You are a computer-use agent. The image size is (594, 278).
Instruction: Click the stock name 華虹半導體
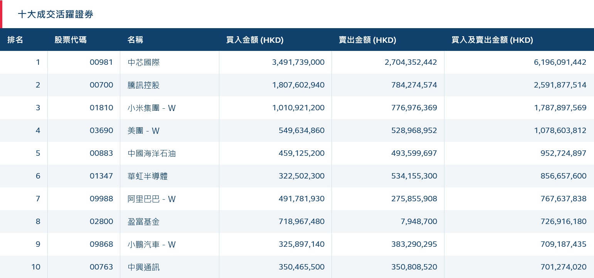(x=148, y=176)
